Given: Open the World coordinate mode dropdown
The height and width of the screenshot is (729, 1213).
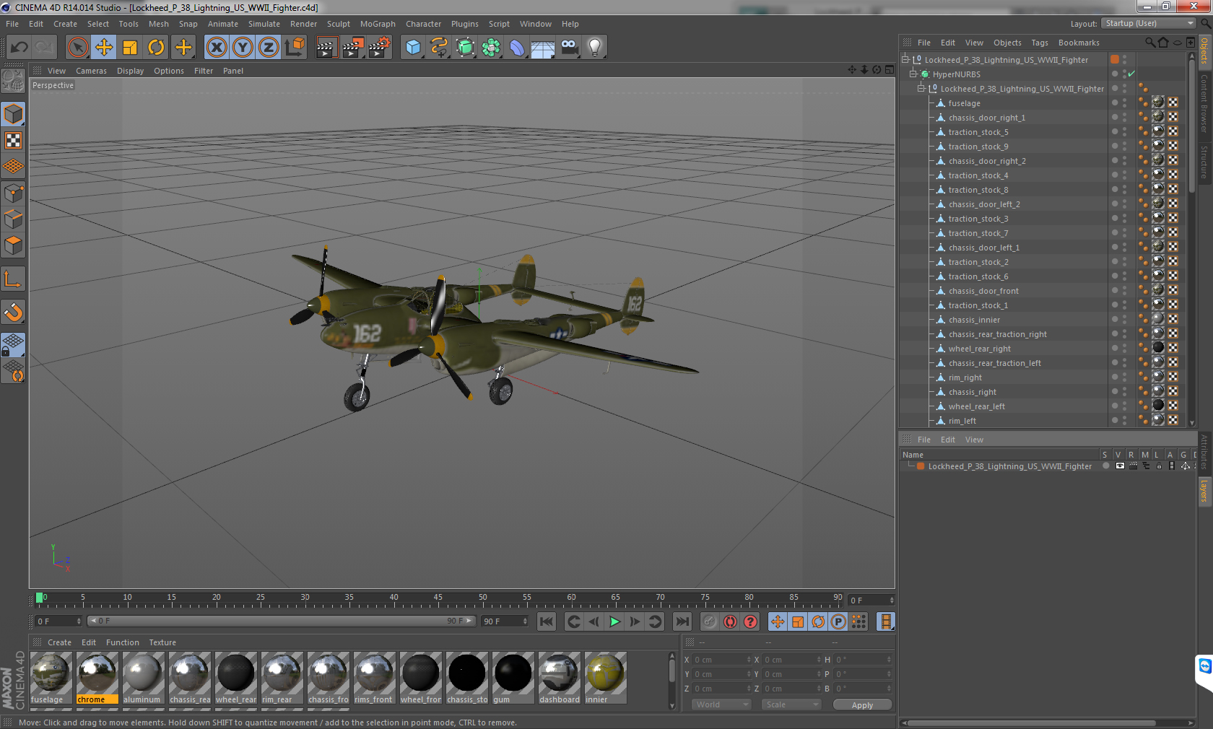Looking at the screenshot, I should point(722,704).
